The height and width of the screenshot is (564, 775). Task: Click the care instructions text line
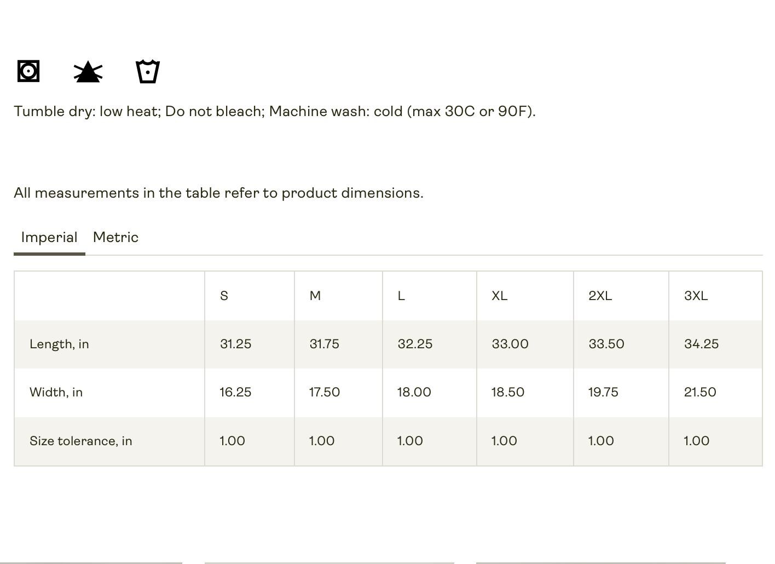pyautogui.click(x=275, y=111)
